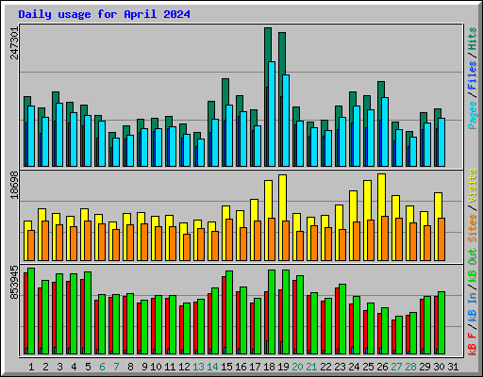483x377 pixels.
Task: Select the cyan pages bar for day 18
Action: pyautogui.click(x=272, y=114)
